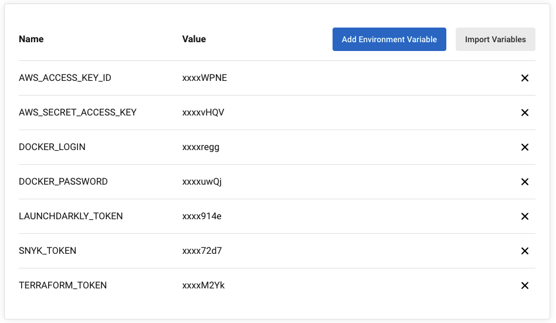
Task: Delete the LAUNCHDARKLY_TOKEN variable
Action: coord(525,216)
